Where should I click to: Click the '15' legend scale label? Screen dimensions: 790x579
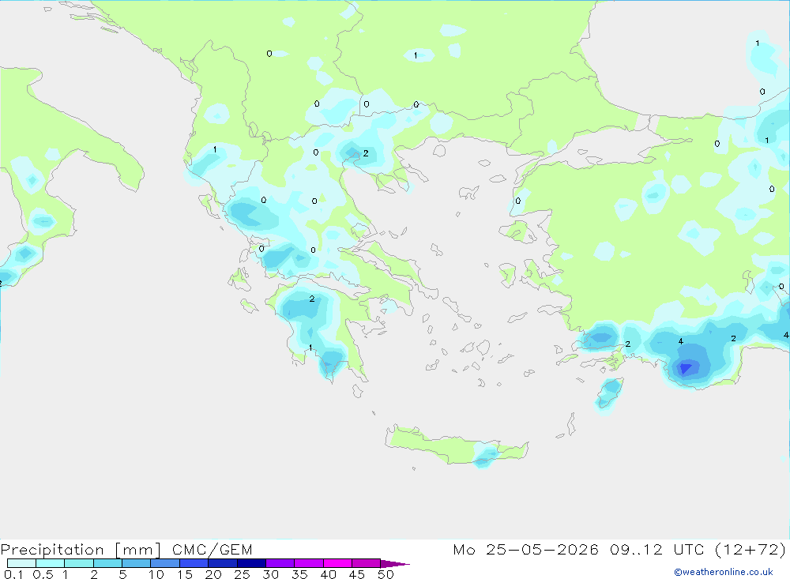185,574
